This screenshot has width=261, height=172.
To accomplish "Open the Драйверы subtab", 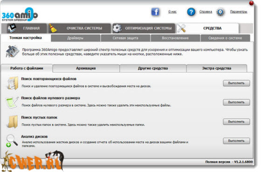I will 76,38.
